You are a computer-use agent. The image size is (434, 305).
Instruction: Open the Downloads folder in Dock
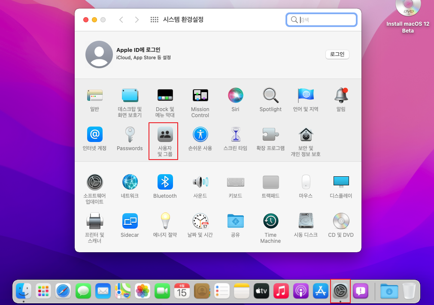coord(389,291)
